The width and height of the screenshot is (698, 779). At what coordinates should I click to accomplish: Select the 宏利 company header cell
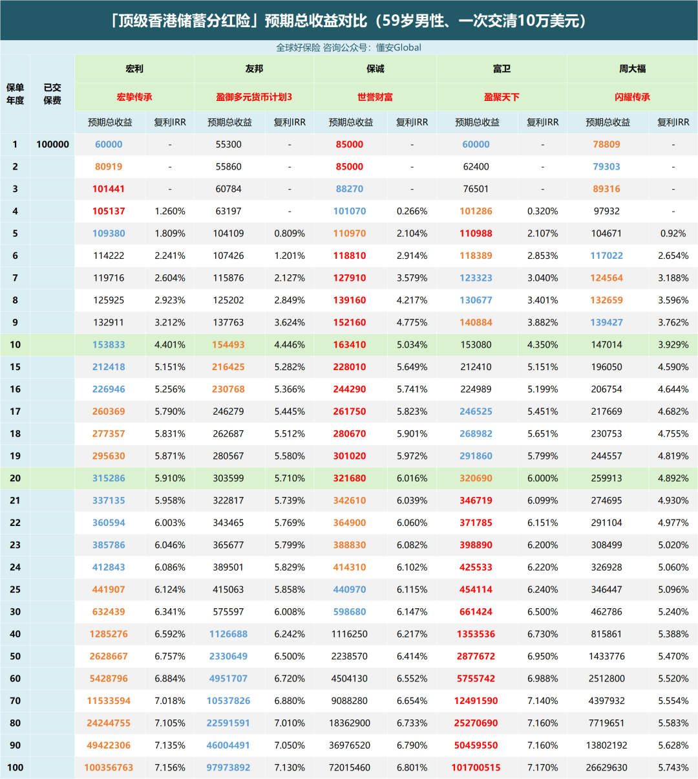point(134,69)
